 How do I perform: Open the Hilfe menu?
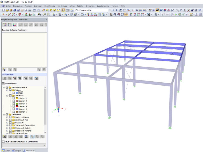(123, 6)
